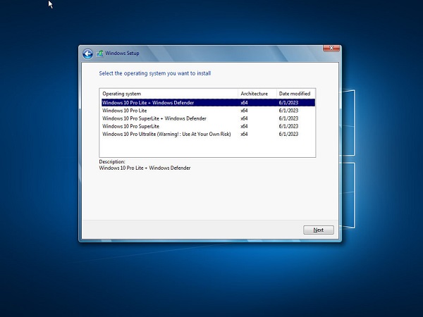Click the Date modified column header
Viewport: 423px width, 317px height.
[295, 94]
